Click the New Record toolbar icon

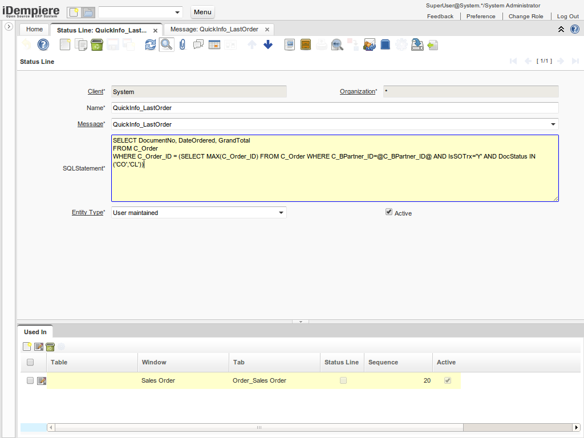66,44
